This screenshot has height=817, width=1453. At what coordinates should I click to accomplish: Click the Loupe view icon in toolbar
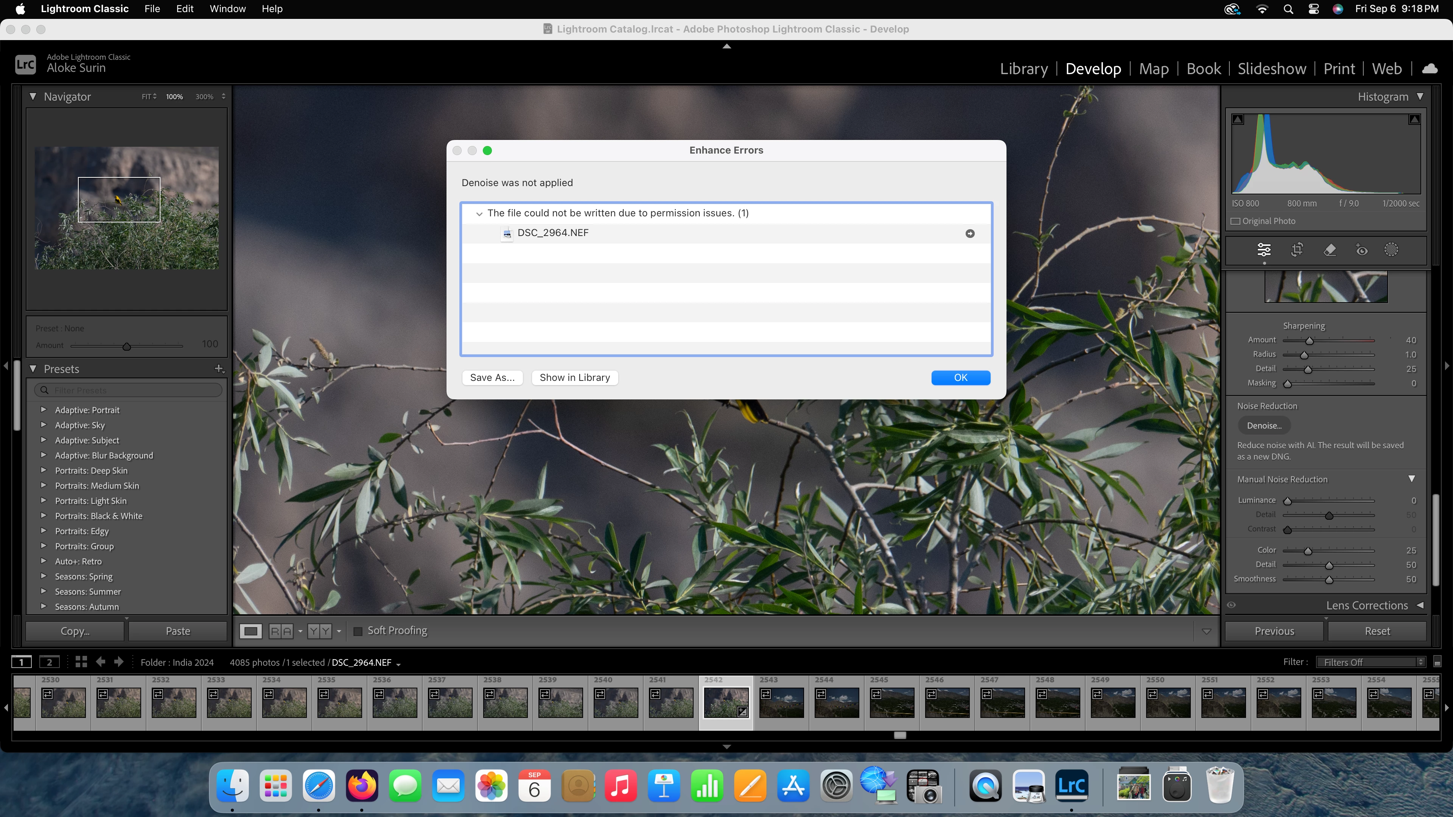(250, 631)
